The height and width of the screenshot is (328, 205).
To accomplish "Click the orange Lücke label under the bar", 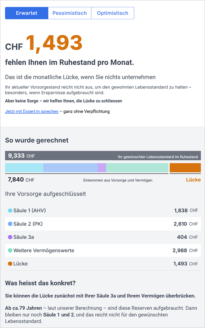I will (x=193, y=180).
